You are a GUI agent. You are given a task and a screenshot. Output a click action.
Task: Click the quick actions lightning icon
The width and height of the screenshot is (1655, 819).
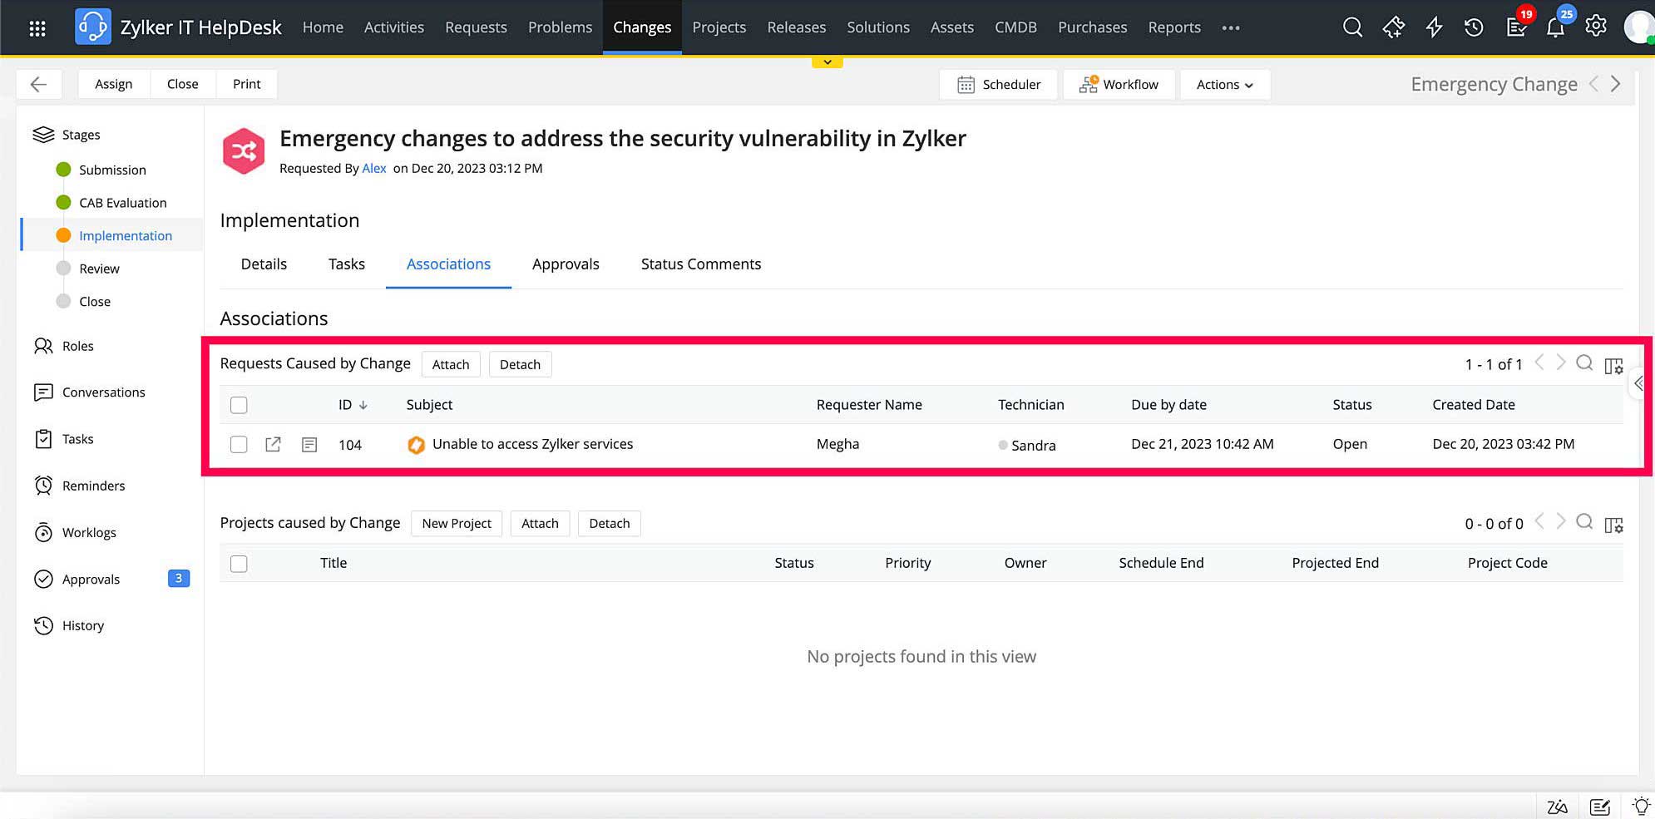1434,27
